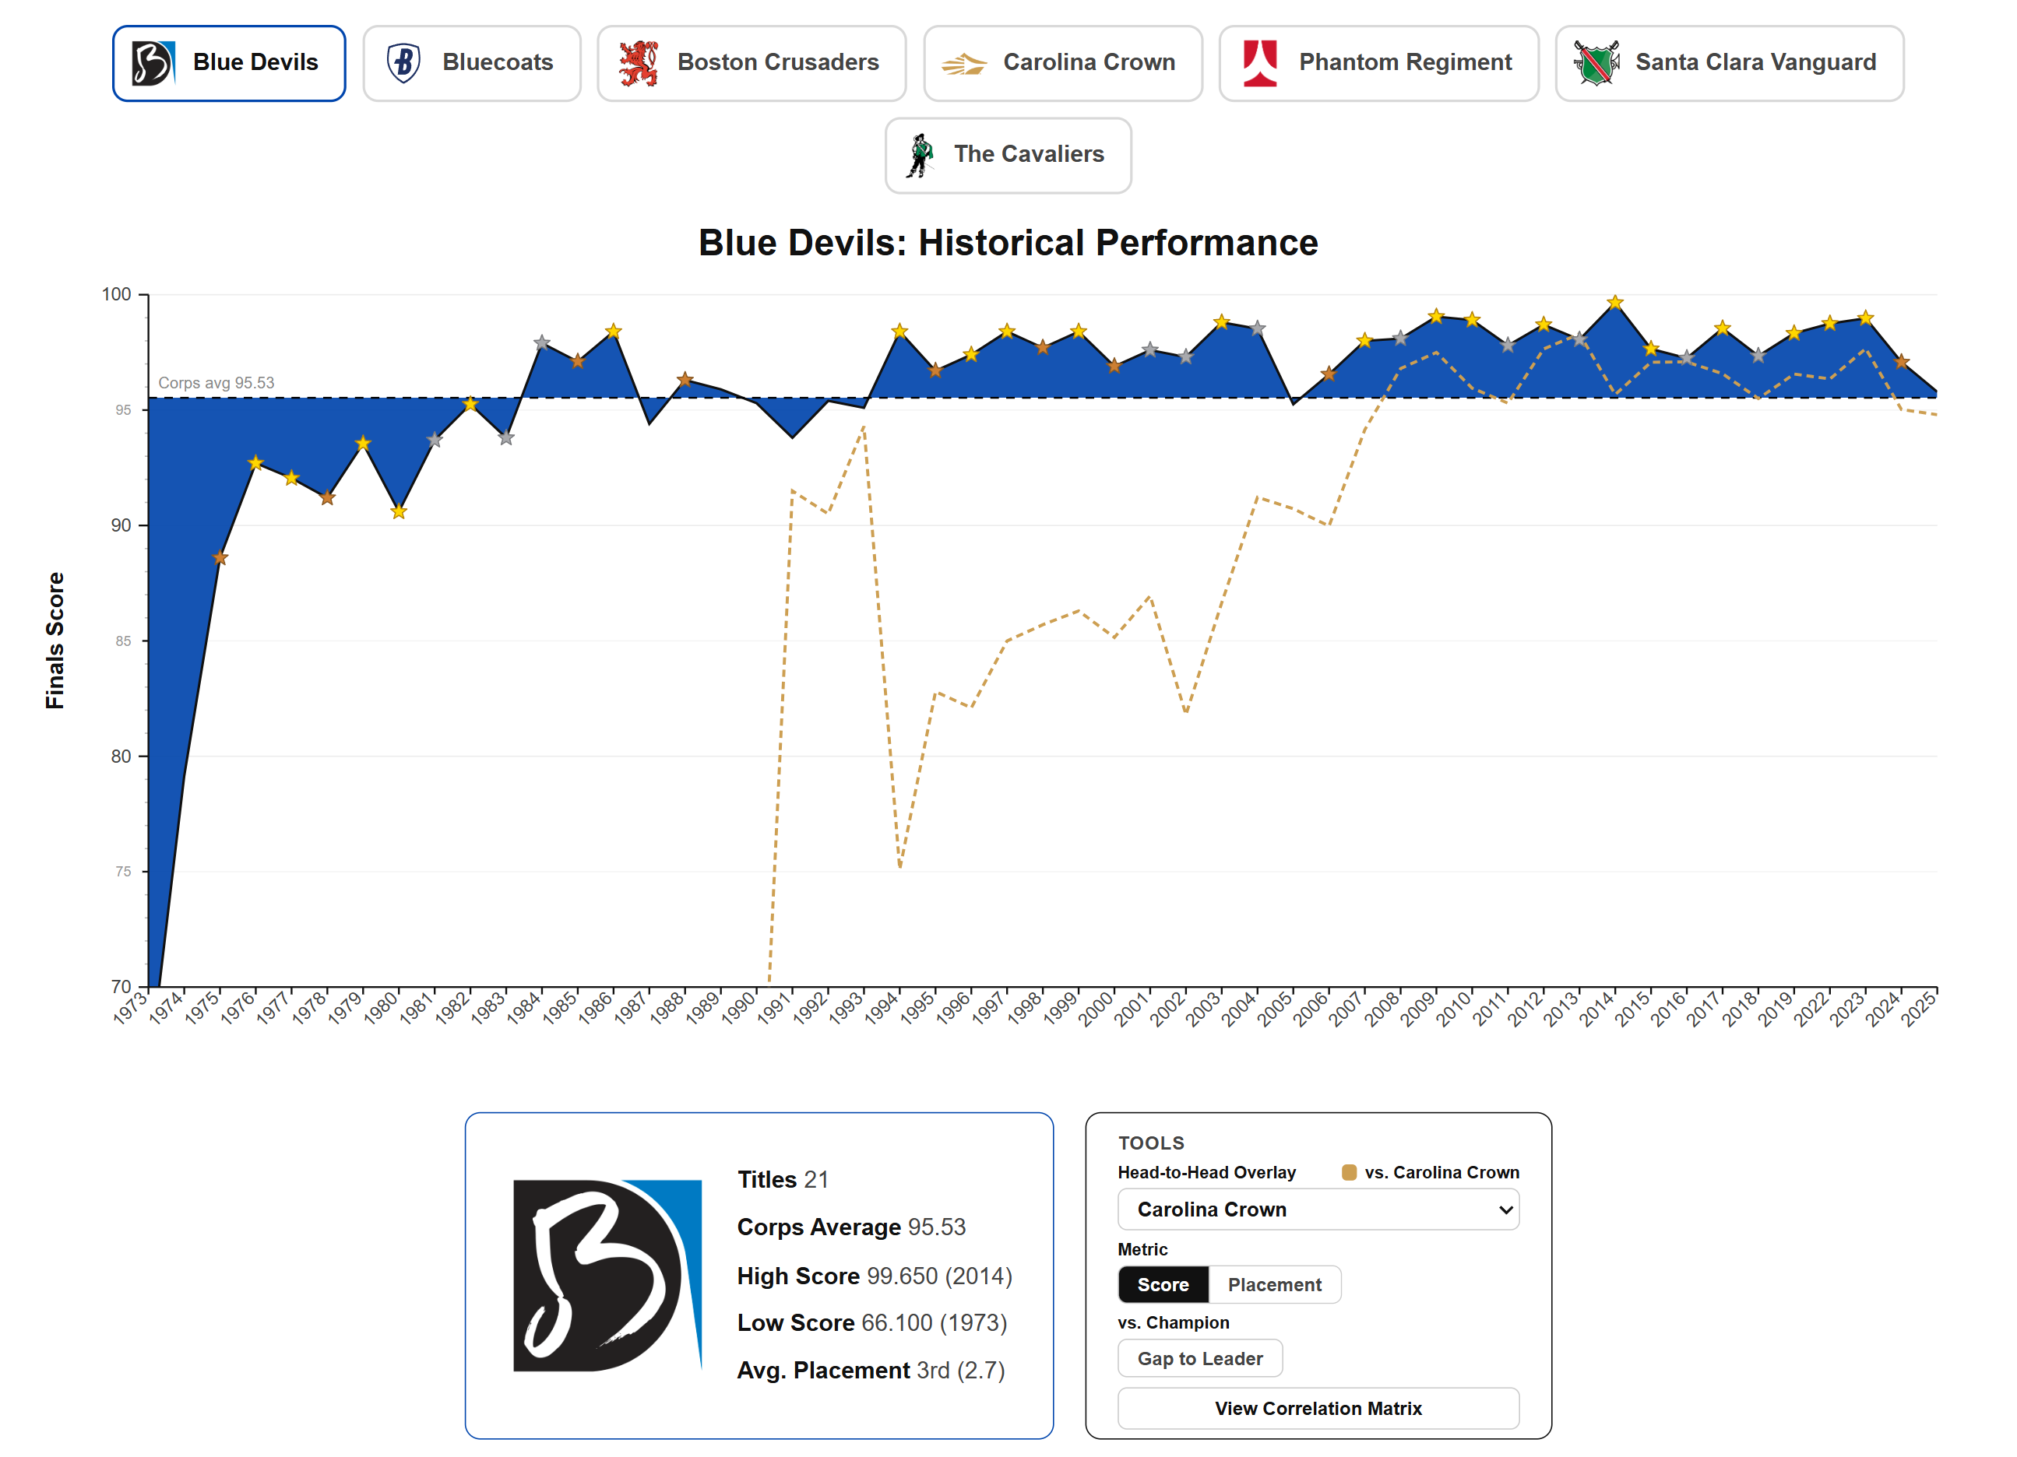This screenshot has width=2017, height=1457.
Task: Click the vs. Champion label
Action: point(1173,1323)
